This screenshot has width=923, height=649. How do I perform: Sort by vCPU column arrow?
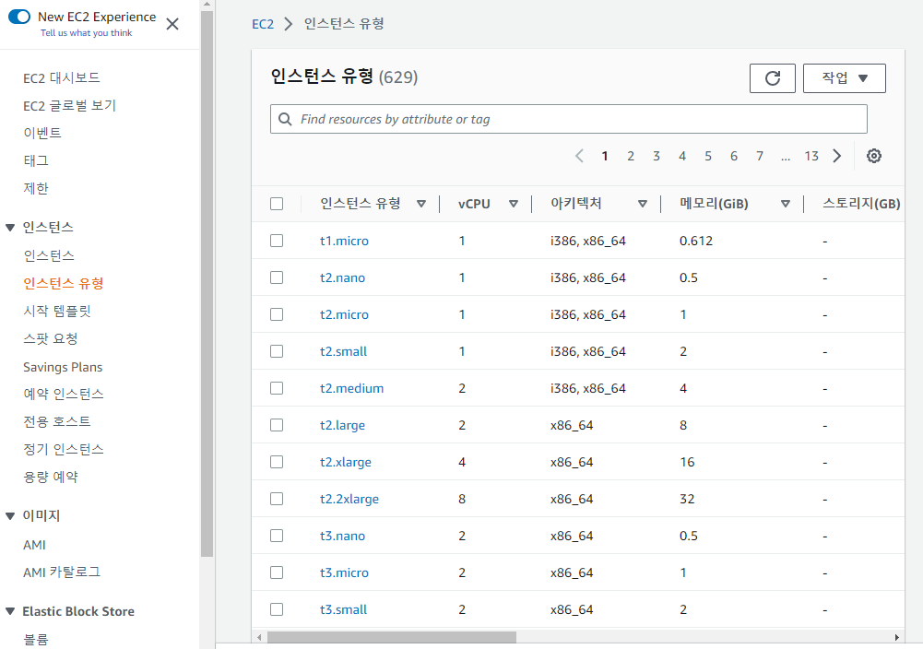(x=514, y=204)
